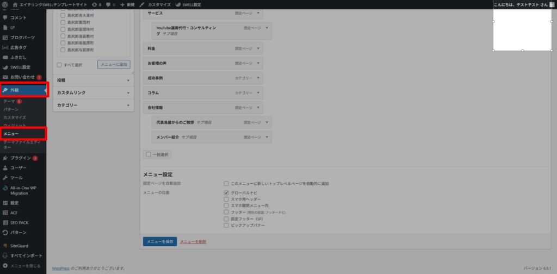
Task: Open the updates icon showing 8
Action: click(x=94, y=4)
